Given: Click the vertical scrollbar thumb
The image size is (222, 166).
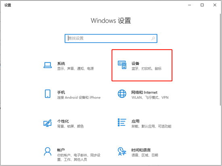Looking at the screenshot, I should pyautogui.click(x=220, y=60).
